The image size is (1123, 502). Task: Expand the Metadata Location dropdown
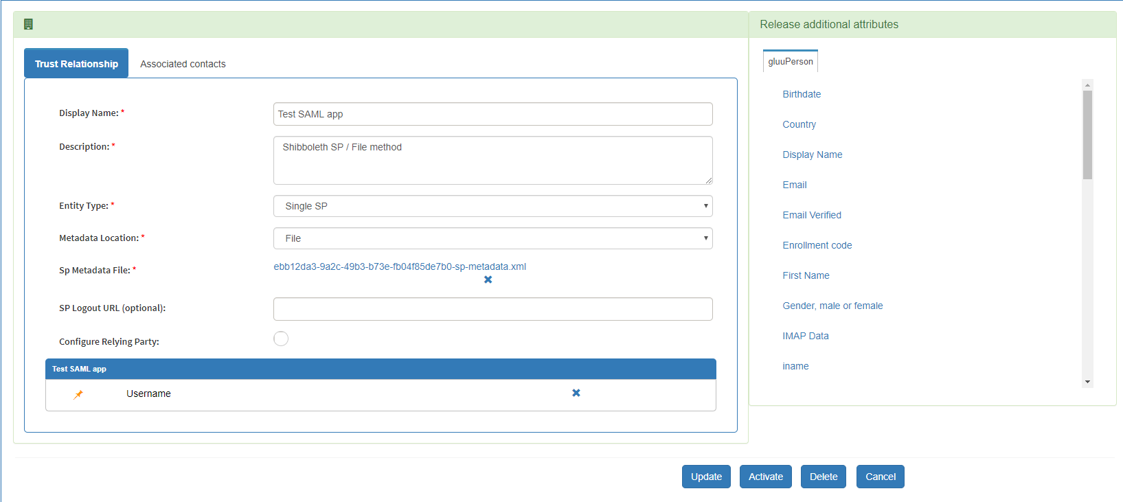pos(492,238)
